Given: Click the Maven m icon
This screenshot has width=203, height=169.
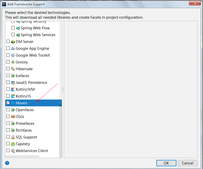Looking at the screenshot, I should coord(13,103).
